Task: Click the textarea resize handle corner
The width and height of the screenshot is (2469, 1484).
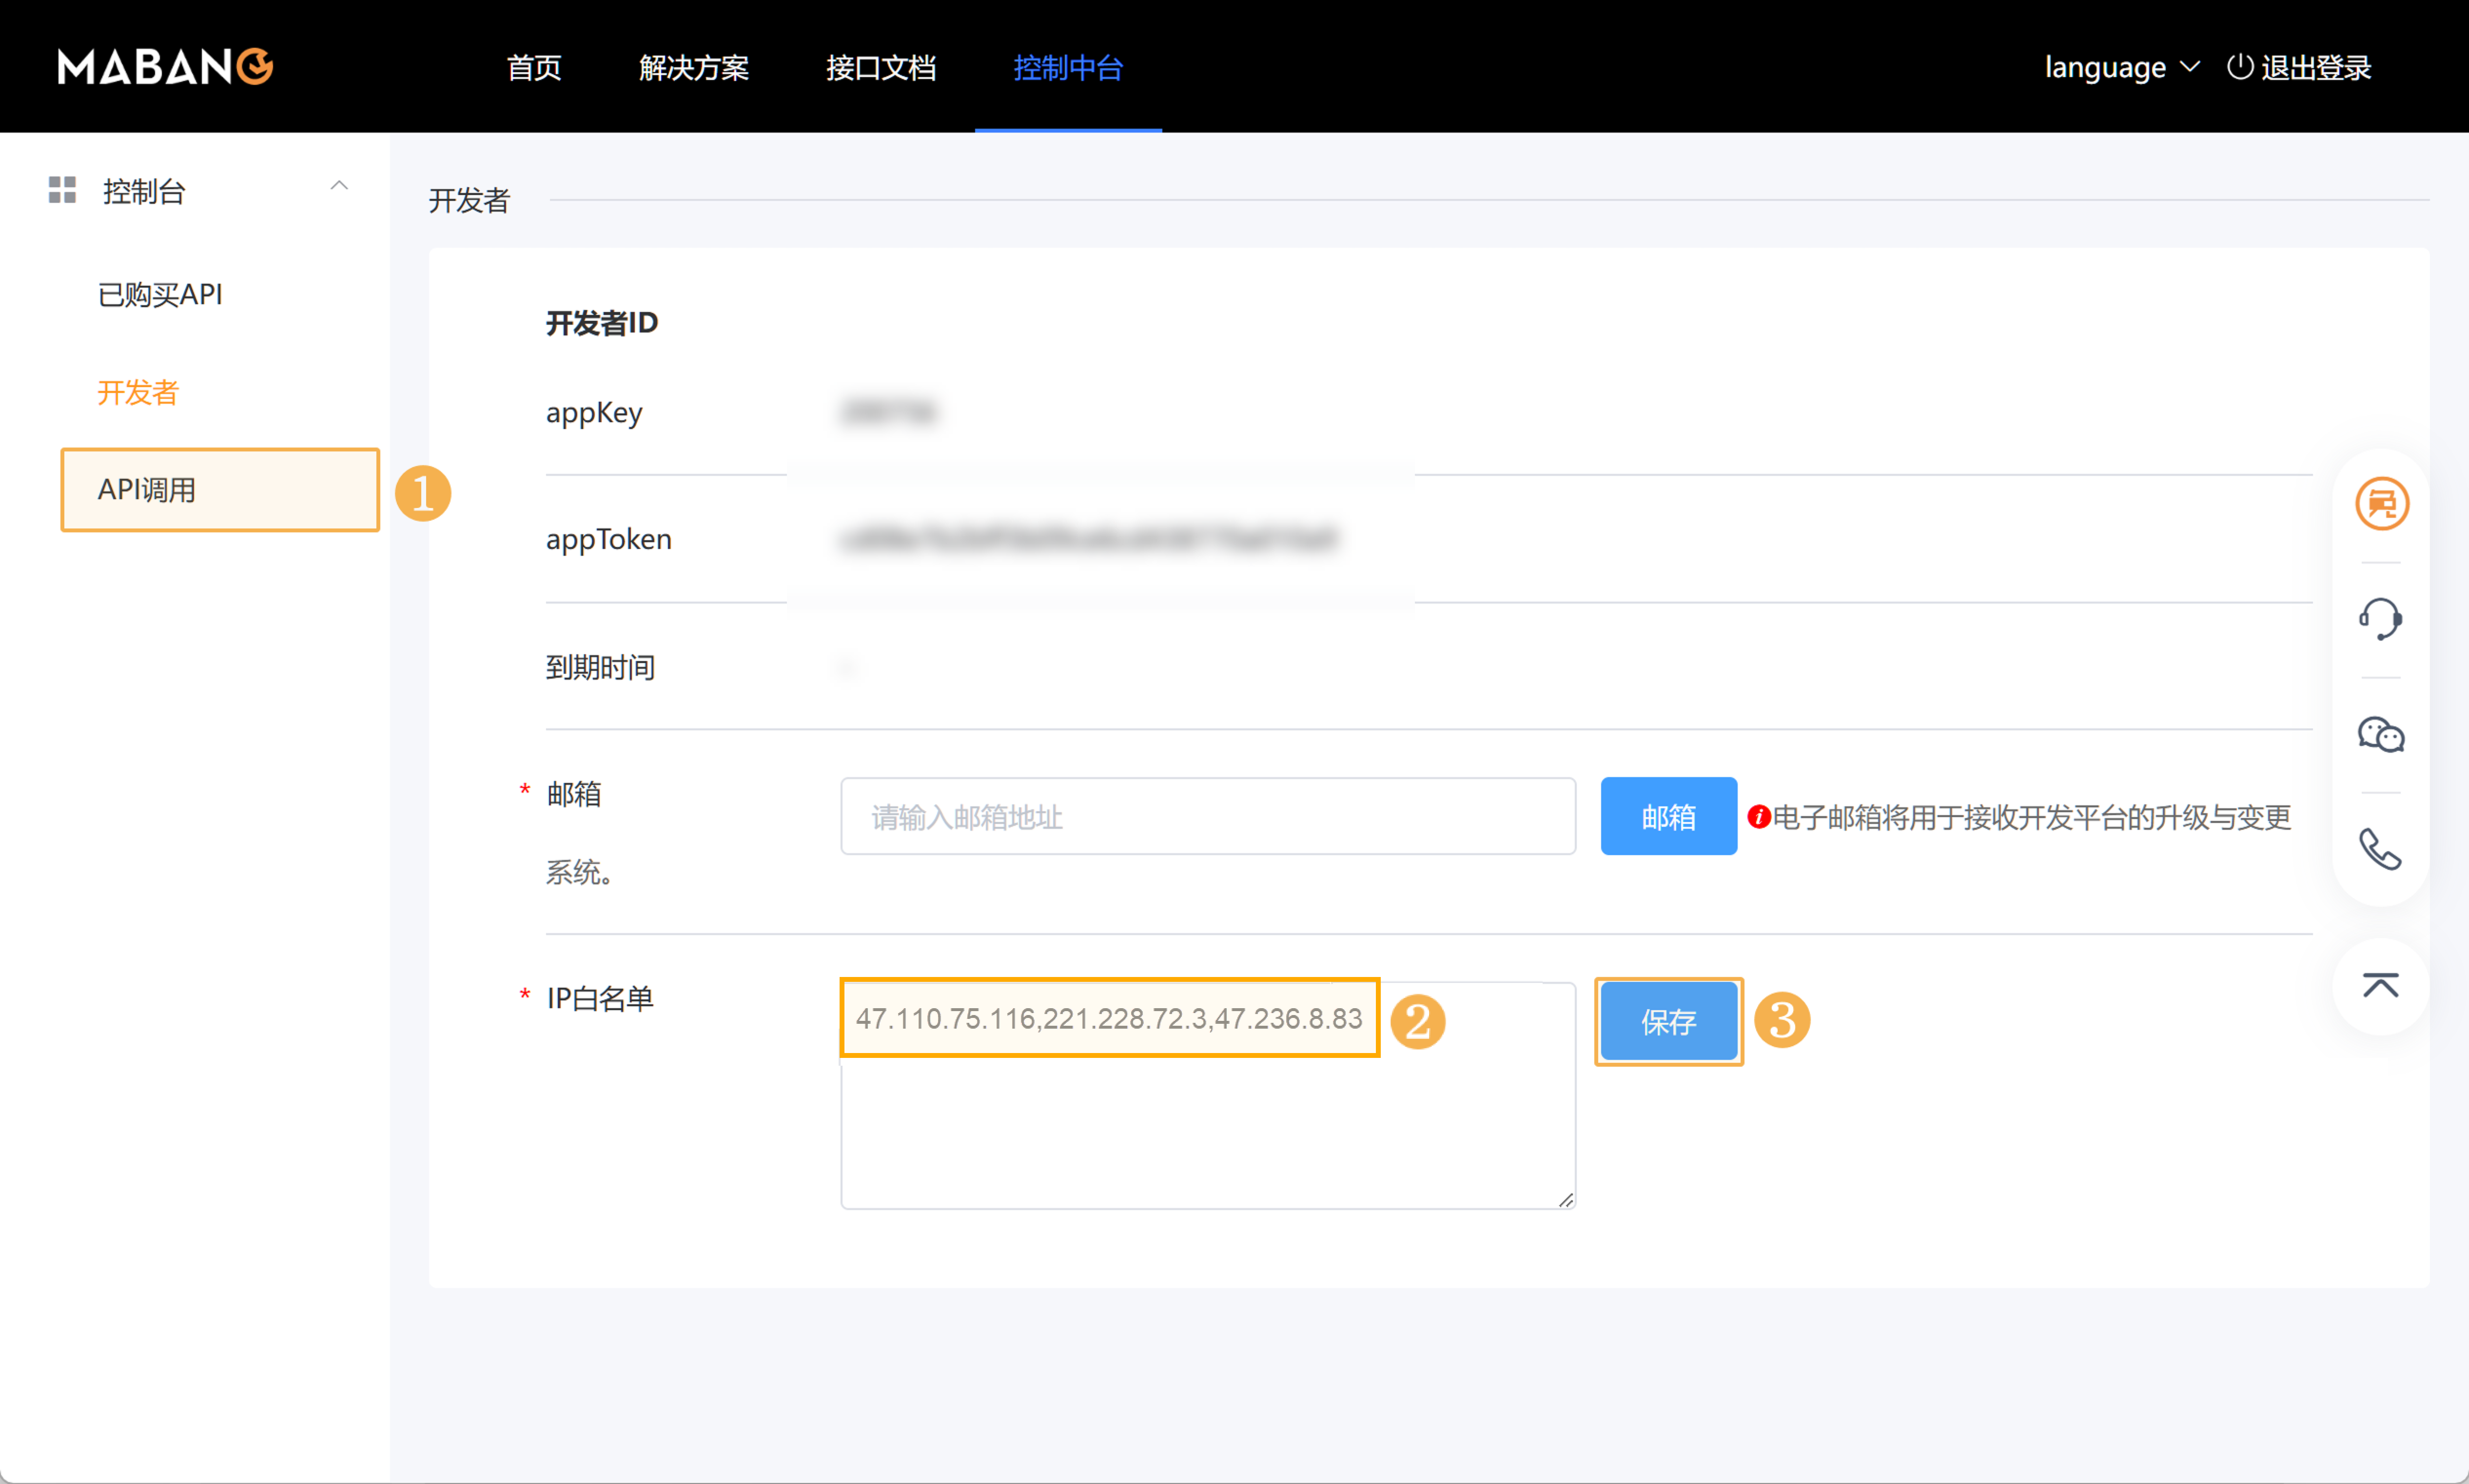Action: click(x=1566, y=1199)
